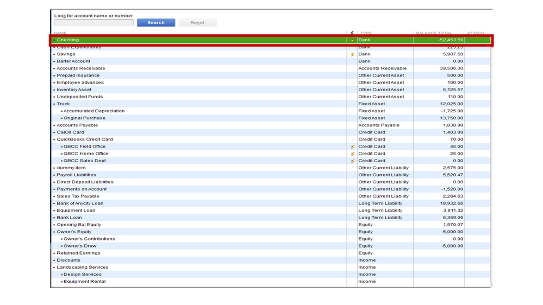Click the 39,506.30 Accounts Receivable balance
The image size is (543, 305).
pos(451,68)
